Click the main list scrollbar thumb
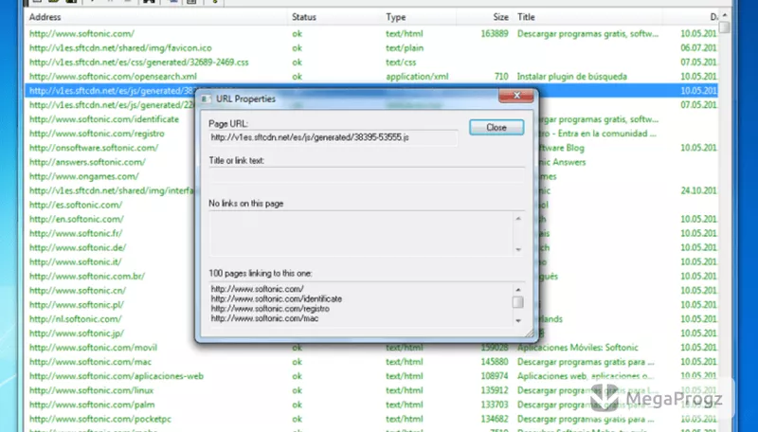 click(724, 27)
